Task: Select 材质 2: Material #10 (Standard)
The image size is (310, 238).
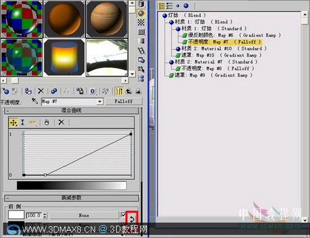Action: [x=221, y=49]
